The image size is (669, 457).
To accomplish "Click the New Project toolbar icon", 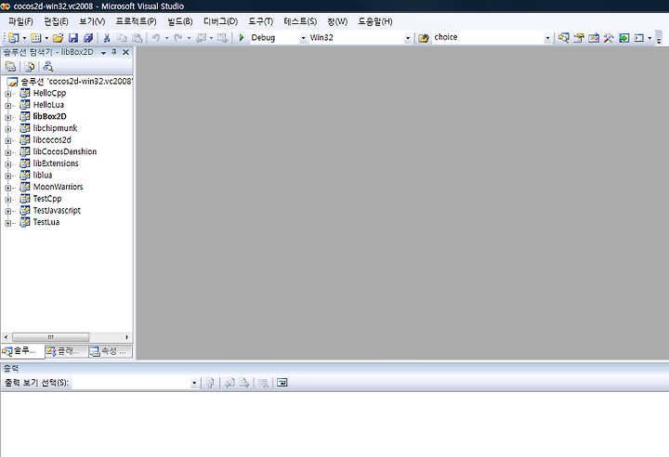I will (x=14, y=38).
